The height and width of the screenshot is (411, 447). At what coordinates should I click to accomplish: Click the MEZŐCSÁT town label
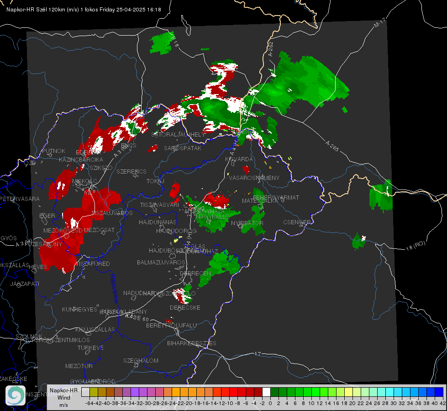pos(100,230)
